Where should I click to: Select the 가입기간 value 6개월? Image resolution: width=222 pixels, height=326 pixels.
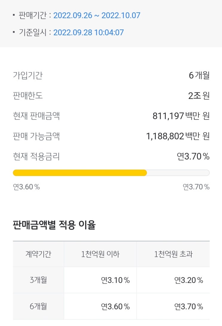pos(199,75)
